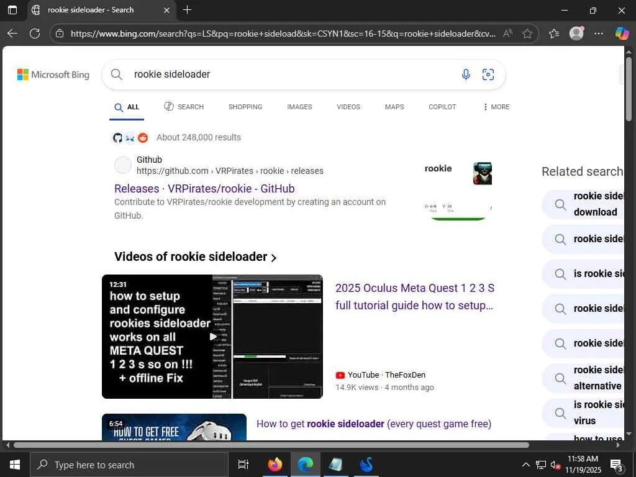Select the ALL results tab

tap(127, 107)
